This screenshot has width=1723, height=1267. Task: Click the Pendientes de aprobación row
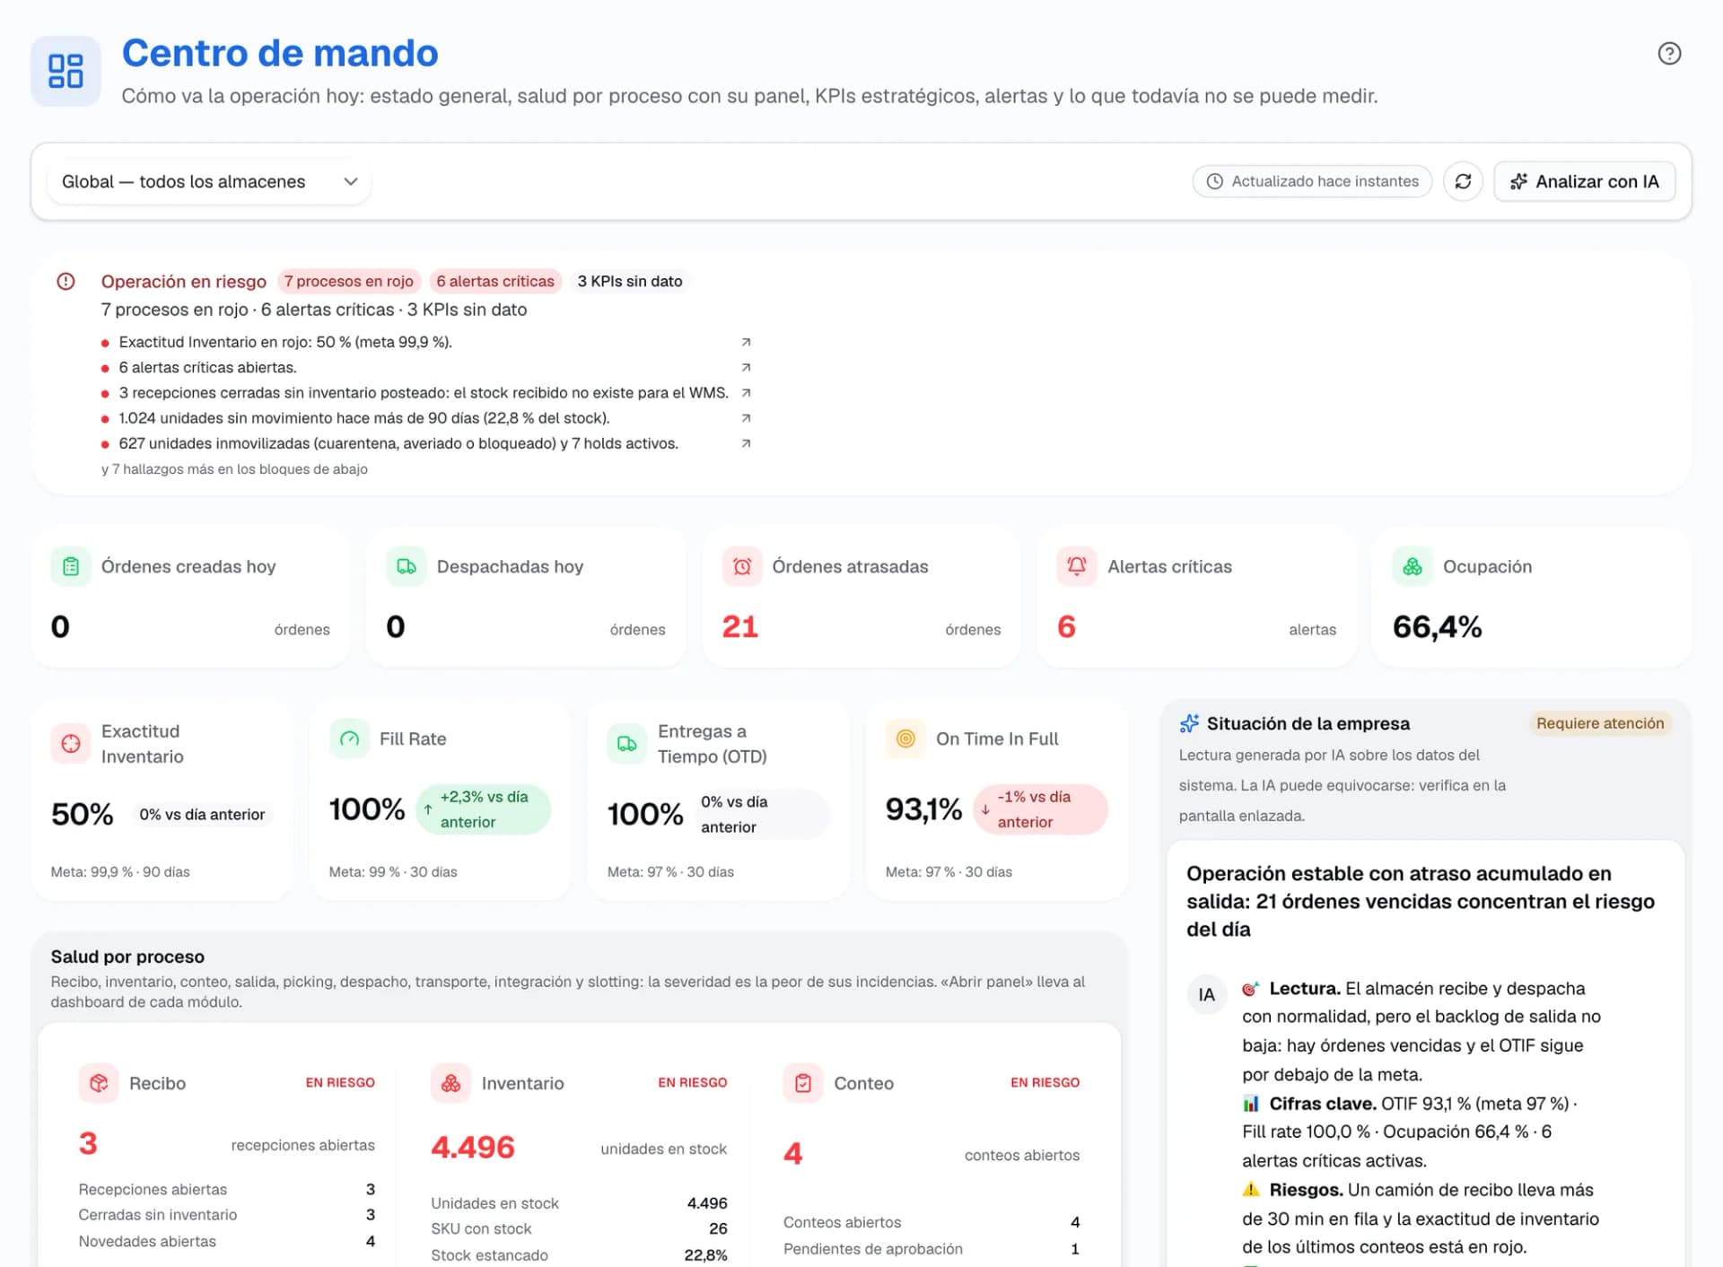pos(931,1249)
